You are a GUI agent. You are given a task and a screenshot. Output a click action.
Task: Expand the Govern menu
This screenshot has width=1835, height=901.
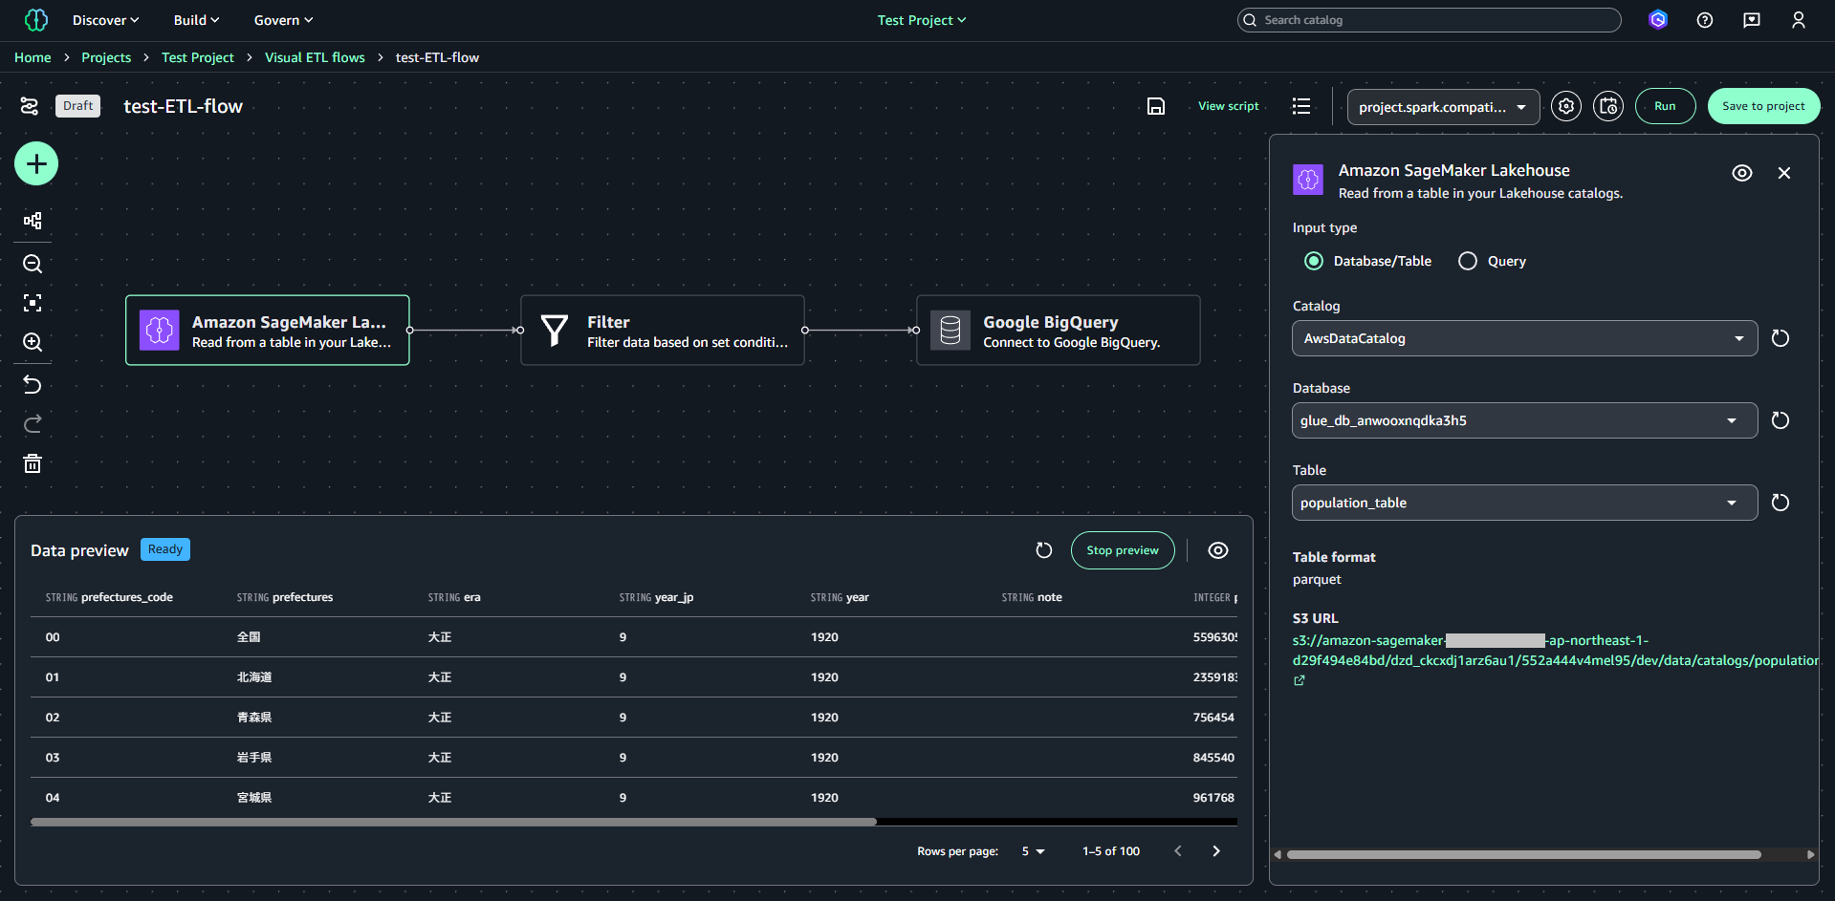click(x=283, y=20)
